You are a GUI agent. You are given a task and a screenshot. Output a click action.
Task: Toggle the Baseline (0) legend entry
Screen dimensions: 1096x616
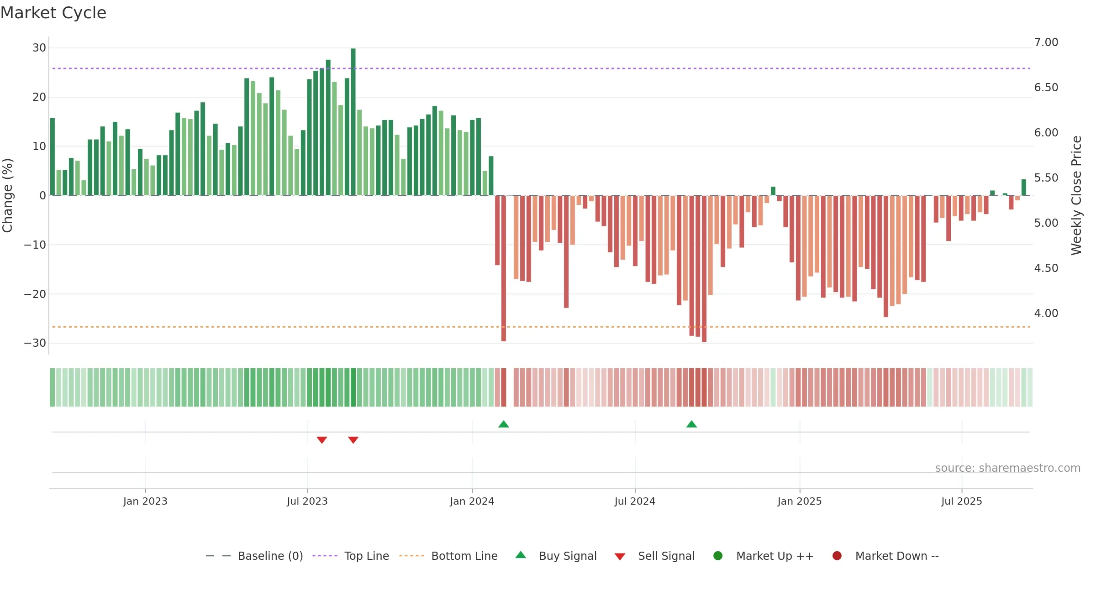[x=254, y=556]
